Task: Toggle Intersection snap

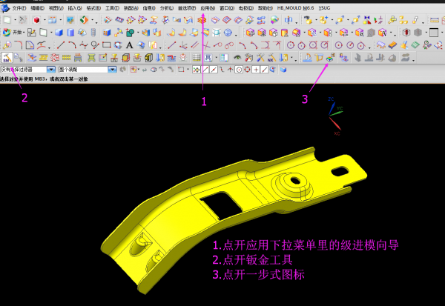Action: click(x=231, y=70)
